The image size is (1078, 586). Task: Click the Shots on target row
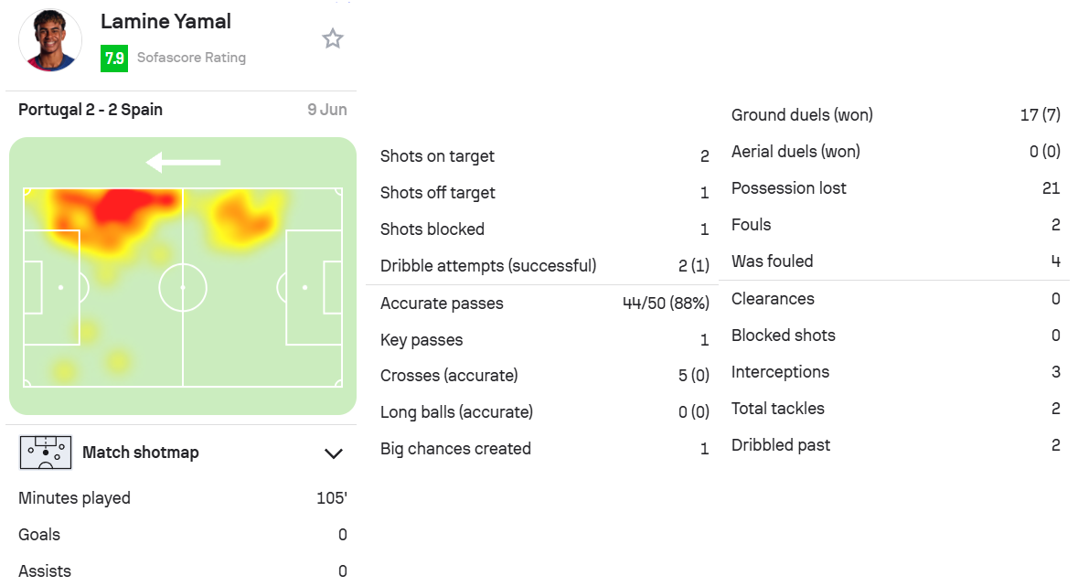[545, 156]
